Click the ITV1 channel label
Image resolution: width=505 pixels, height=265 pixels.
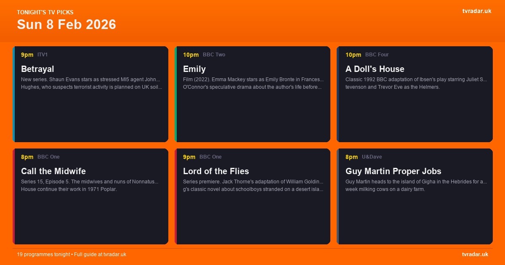pos(43,55)
